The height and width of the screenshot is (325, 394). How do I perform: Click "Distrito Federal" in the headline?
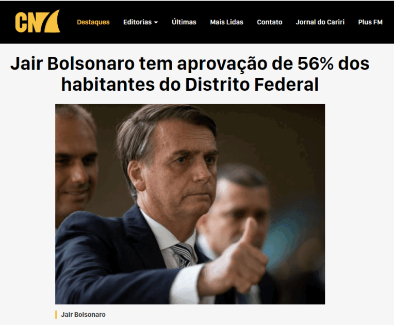(x=252, y=85)
